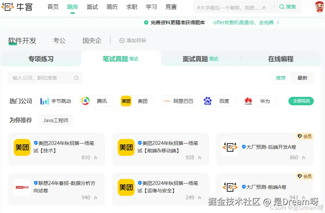Click the Nowcoder logo icon
This screenshot has width=325, height=213.
[7, 7]
